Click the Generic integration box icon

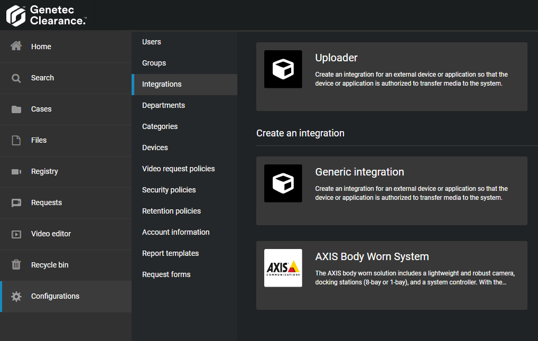283,183
